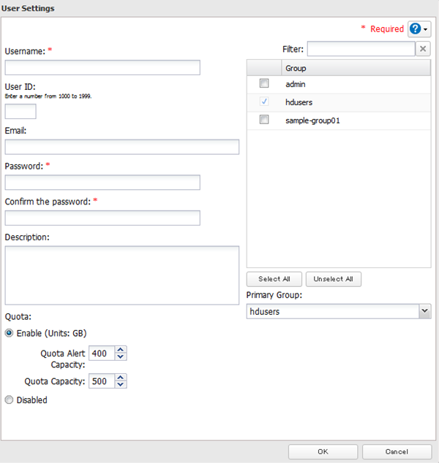The image size is (439, 463).
Task: Expand the Primary Group dropdown
Action: coord(424,311)
